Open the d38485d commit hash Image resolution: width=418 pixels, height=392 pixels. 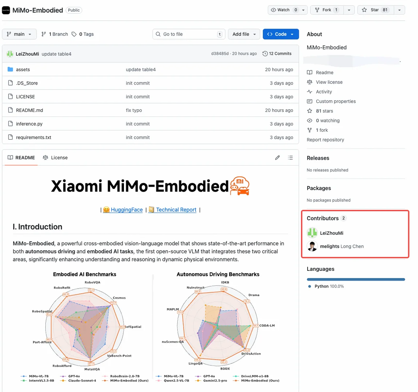220,53
